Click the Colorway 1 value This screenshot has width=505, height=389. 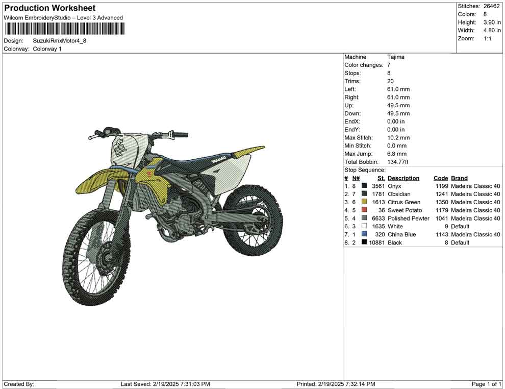[47, 49]
